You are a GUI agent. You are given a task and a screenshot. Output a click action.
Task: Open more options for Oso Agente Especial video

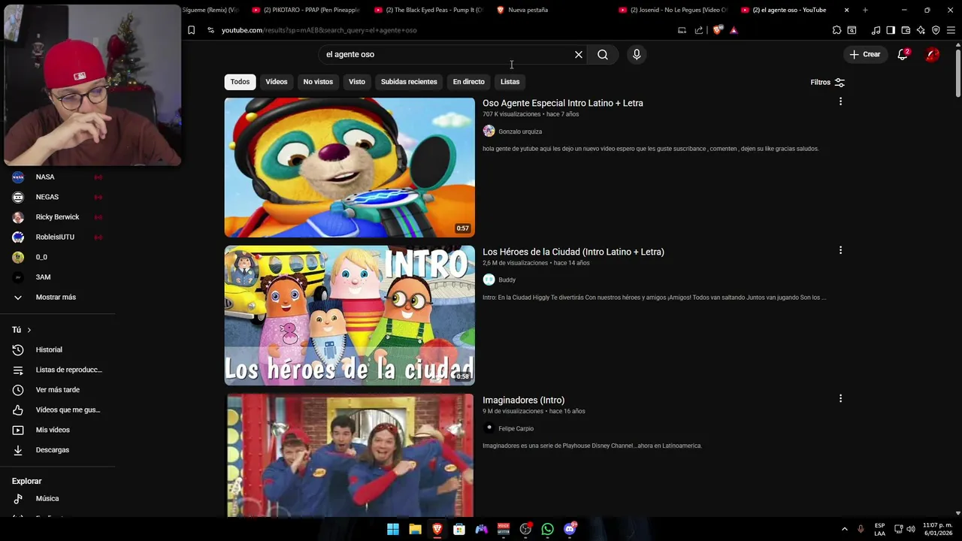tap(840, 101)
